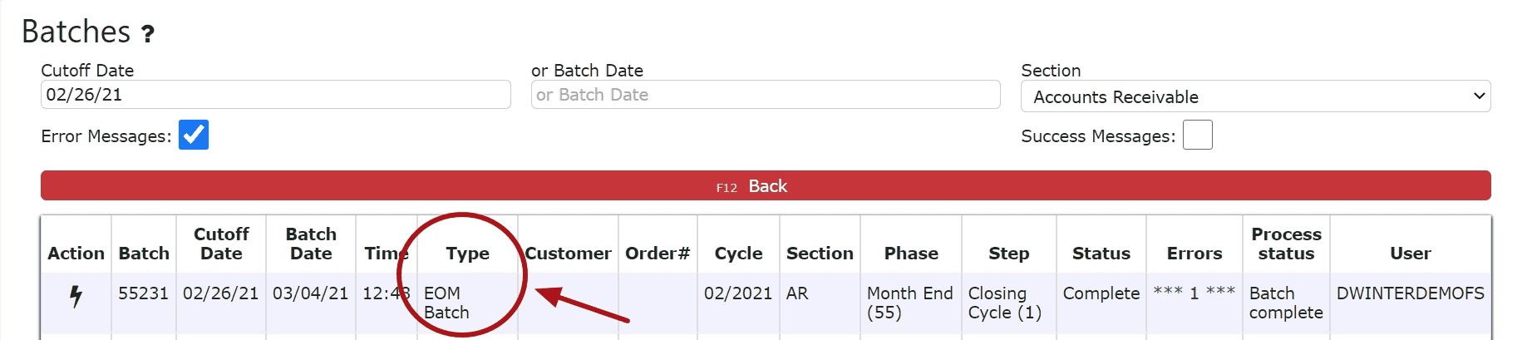The image size is (1527, 340).
Task: Click the red F12 Back button
Action: click(766, 185)
